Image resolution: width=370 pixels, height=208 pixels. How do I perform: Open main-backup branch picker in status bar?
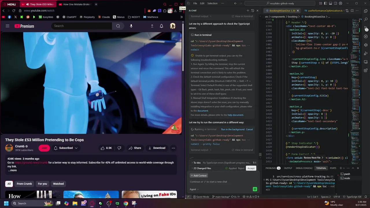[x=221, y=197]
